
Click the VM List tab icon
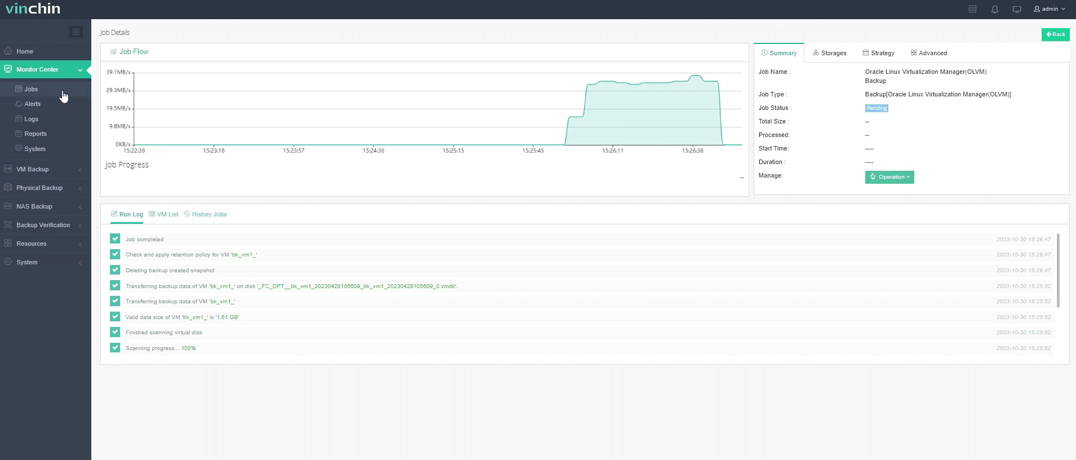click(x=152, y=214)
